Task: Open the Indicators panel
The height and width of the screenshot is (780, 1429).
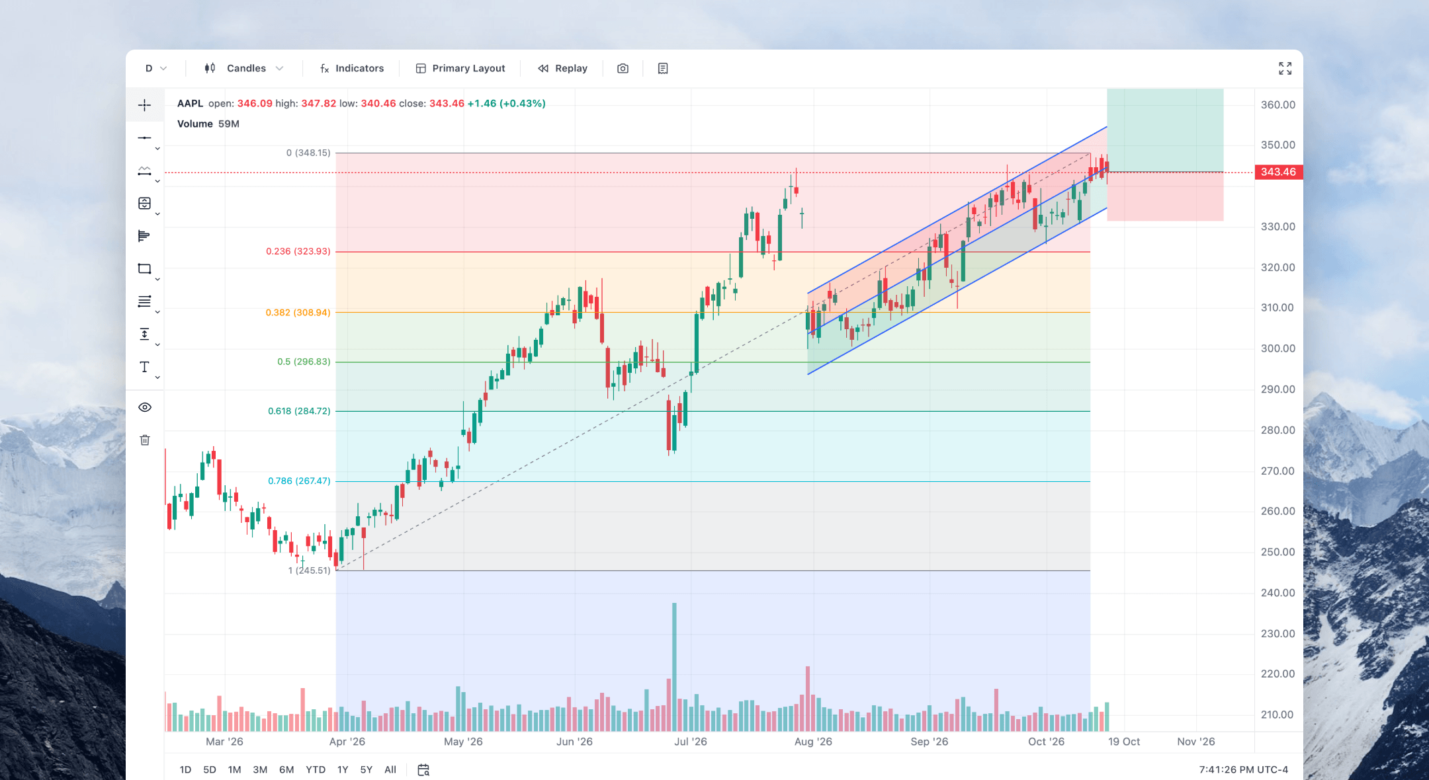Action: pos(352,68)
